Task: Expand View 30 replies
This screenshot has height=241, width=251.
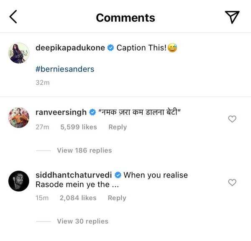Action: point(82,221)
